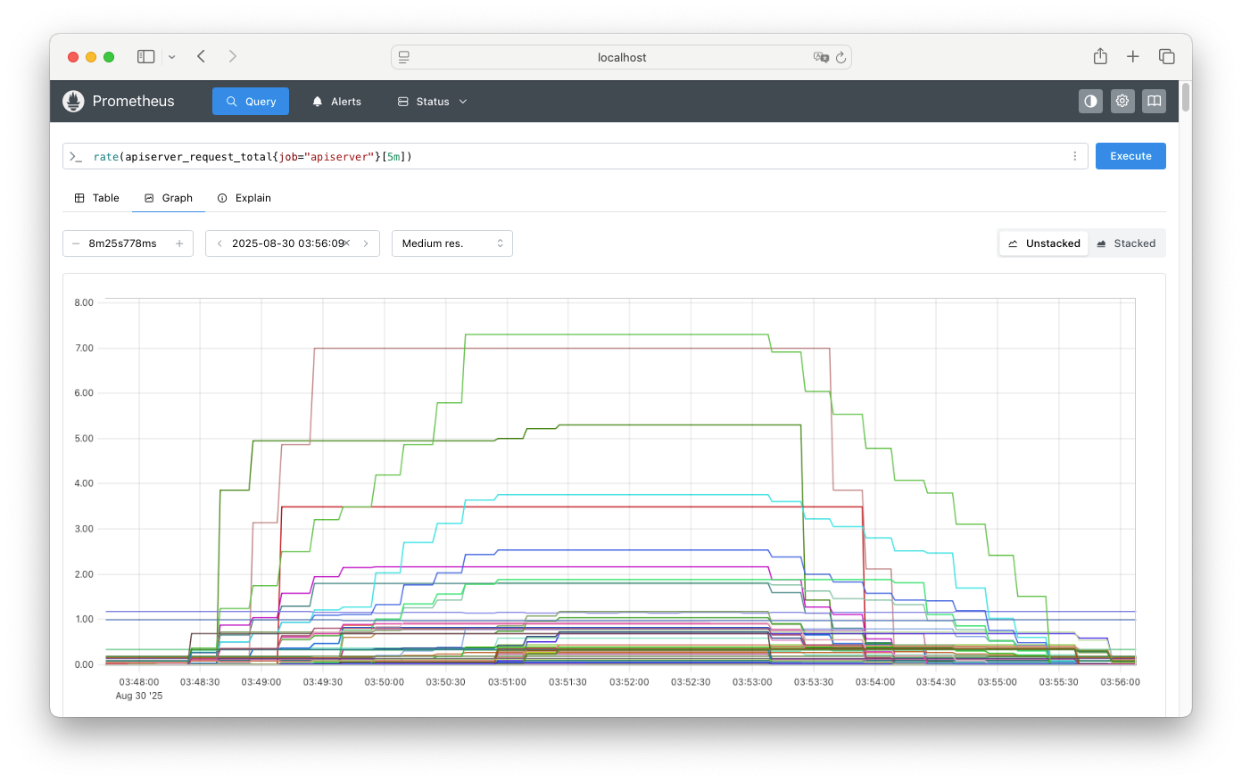Select the Graph tab
The width and height of the screenshot is (1242, 783).
(x=169, y=198)
